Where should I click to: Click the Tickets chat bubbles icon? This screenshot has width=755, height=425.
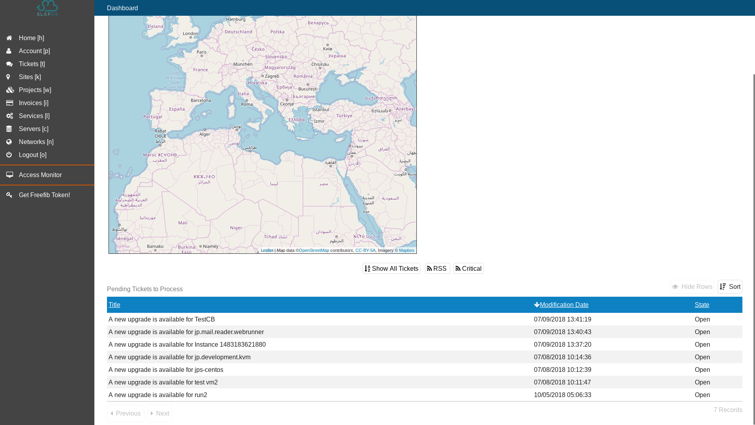pos(9,64)
